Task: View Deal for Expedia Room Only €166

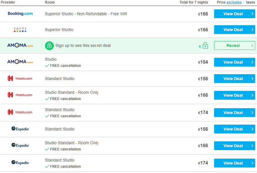Action: pyautogui.click(x=235, y=146)
